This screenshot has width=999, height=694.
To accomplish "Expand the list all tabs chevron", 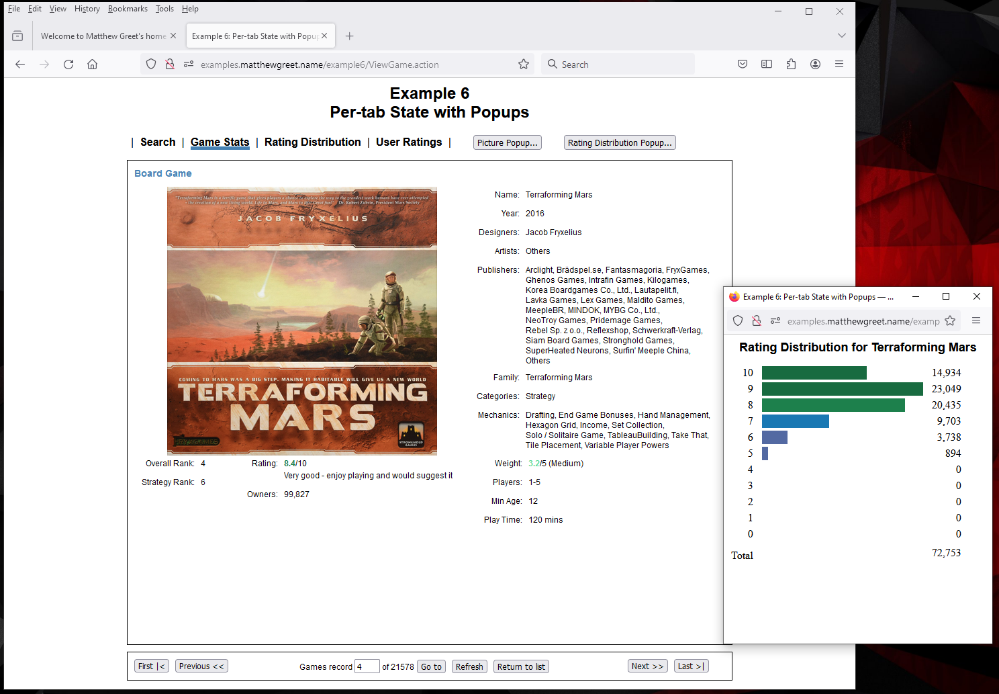I will pos(841,36).
